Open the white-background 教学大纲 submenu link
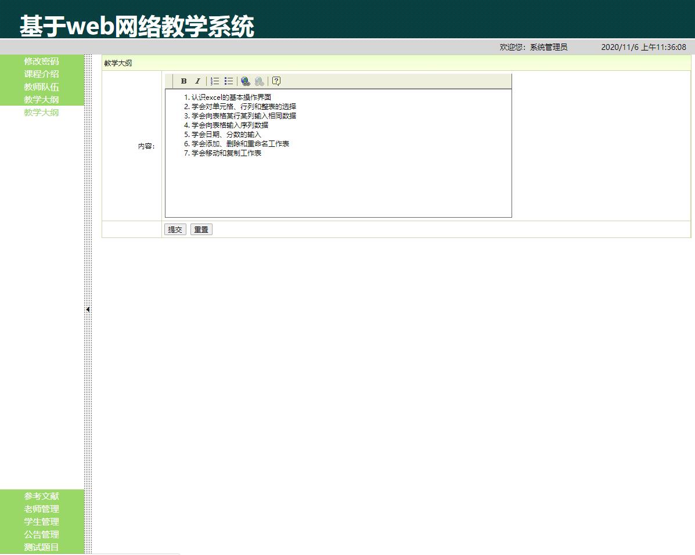 tap(41, 113)
